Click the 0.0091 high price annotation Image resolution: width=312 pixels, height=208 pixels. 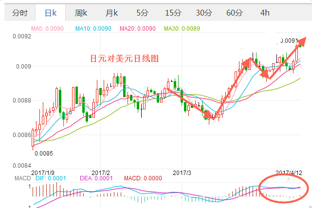(289, 41)
